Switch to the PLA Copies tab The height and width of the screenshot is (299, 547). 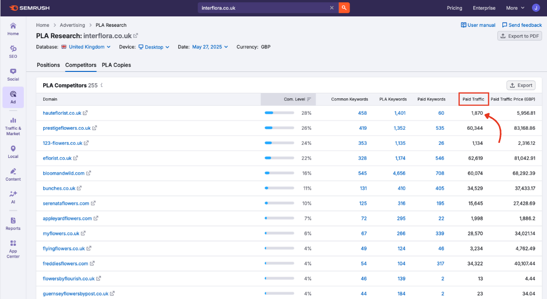(x=116, y=65)
